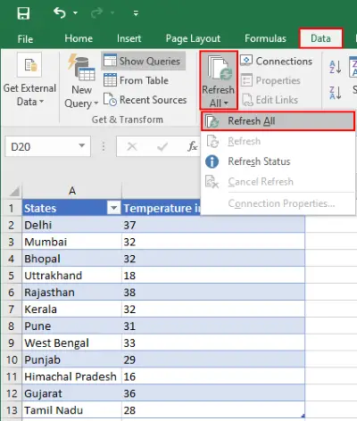
Task: Click the Sort Z to A icon
Action: [x=335, y=93]
